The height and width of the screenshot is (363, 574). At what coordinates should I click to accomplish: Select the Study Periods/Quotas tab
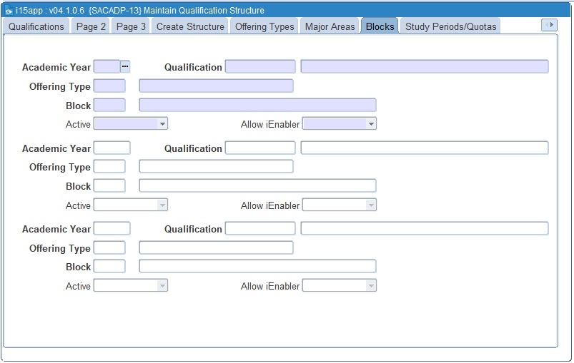click(450, 26)
